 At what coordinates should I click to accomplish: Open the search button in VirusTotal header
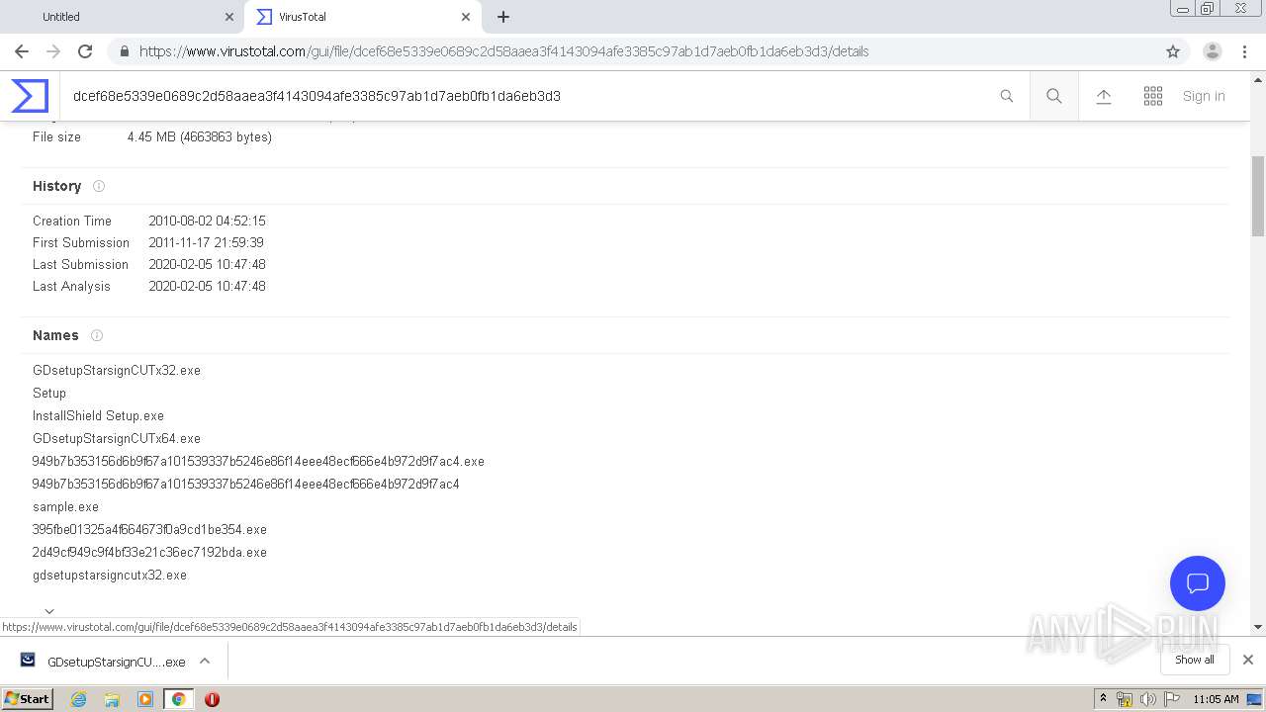click(1054, 96)
